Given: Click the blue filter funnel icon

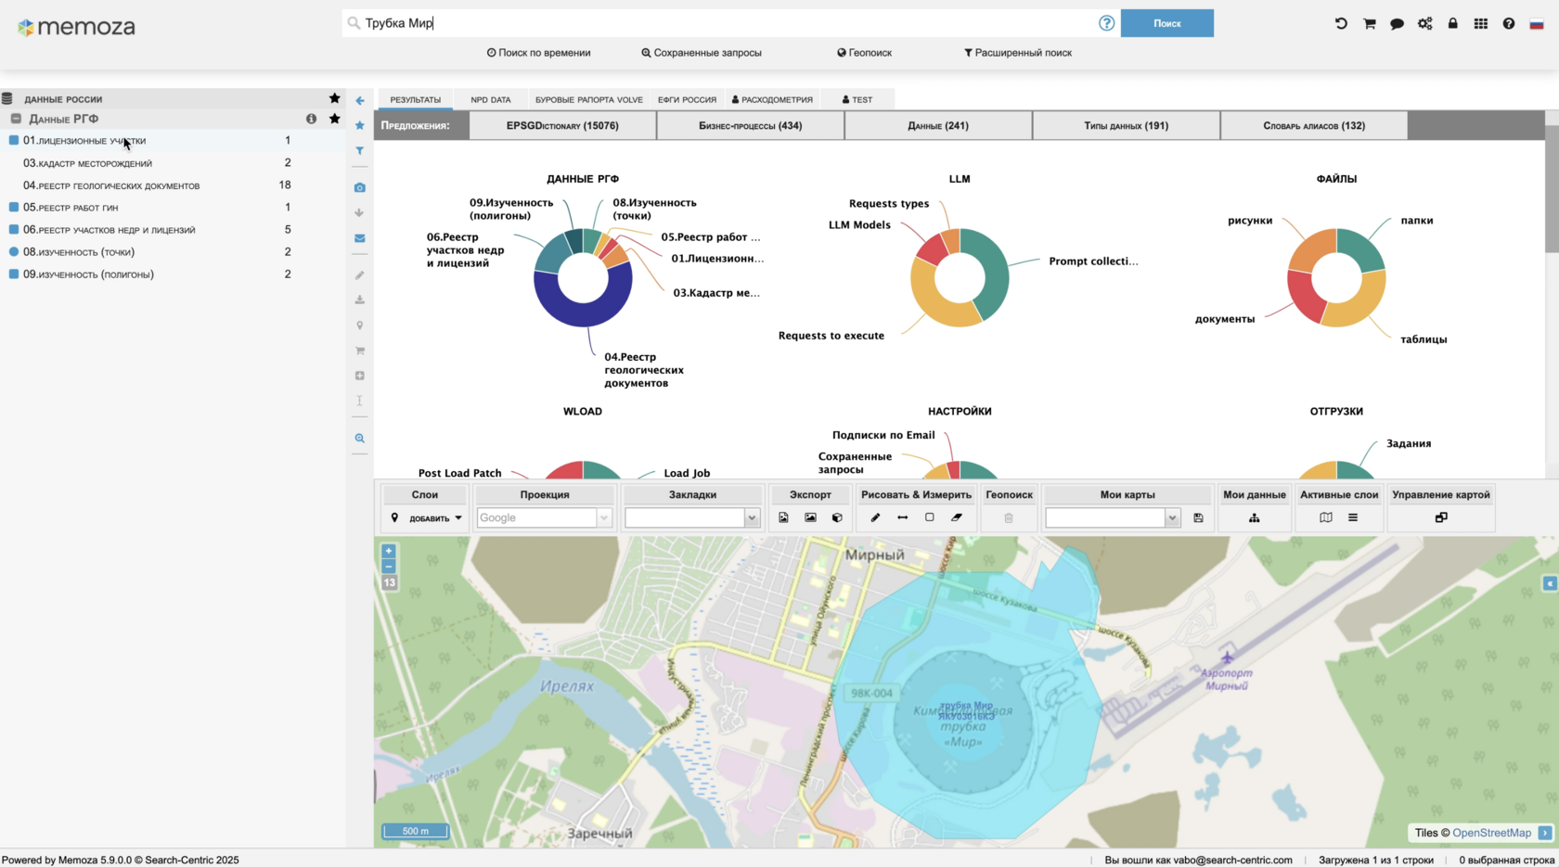Looking at the screenshot, I should (x=360, y=150).
